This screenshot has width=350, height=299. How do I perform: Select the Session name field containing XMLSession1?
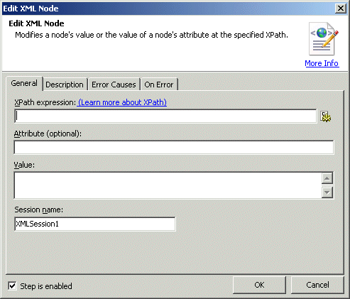click(x=95, y=224)
